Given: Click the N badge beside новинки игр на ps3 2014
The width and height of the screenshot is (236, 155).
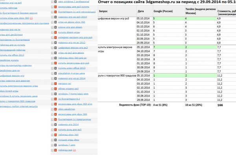Looking at the screenshot, I should tap(55, 17).
